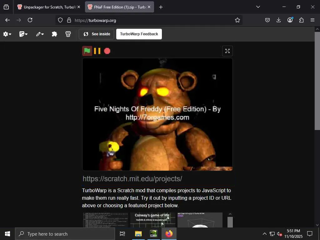
Task: Click the taskbar search box
Action: tap(65, 234)
